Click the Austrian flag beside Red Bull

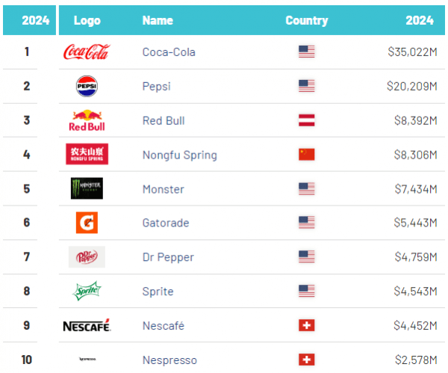[x=307, y=120]
